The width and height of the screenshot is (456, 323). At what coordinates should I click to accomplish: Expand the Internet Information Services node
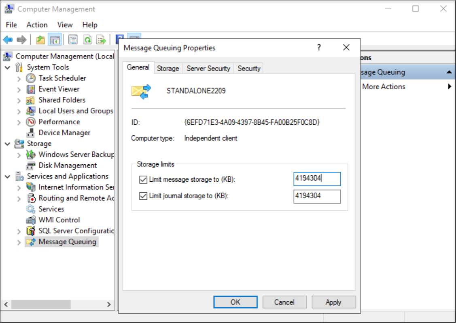19,187
